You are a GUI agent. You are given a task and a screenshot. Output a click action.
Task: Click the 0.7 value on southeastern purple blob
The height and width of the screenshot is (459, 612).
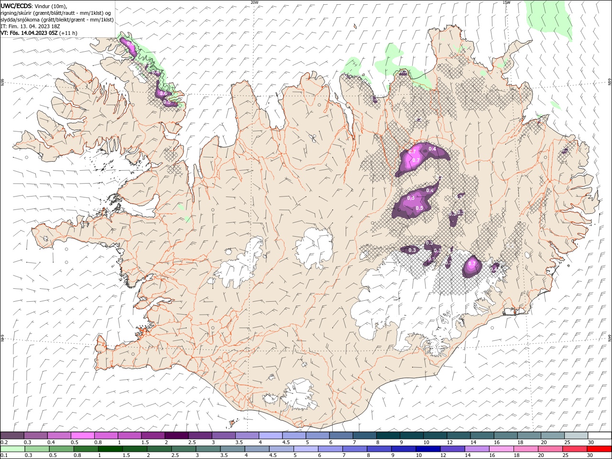(x=472, y=263)
